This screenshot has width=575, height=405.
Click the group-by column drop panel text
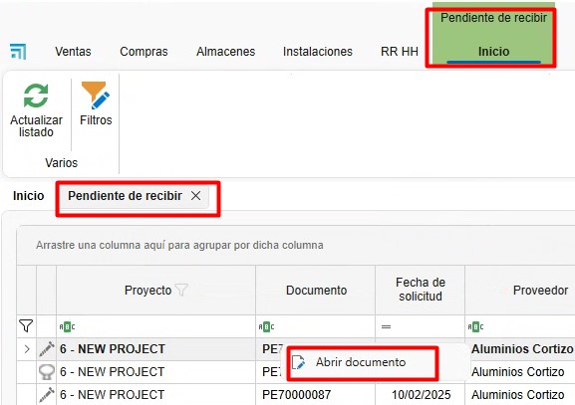(179, 245)
